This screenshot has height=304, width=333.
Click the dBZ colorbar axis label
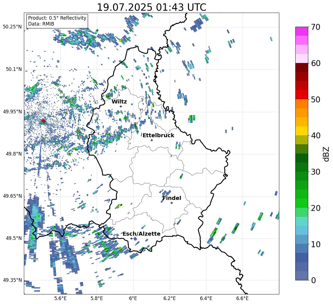[x=327, y=154]
